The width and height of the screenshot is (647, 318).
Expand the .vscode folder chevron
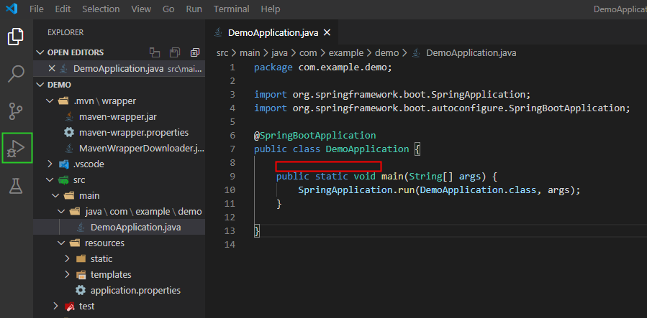[x=50, y=164]
